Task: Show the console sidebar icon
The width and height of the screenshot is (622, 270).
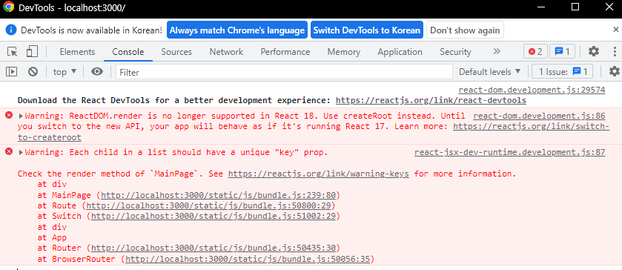Action: pos(12,72)
